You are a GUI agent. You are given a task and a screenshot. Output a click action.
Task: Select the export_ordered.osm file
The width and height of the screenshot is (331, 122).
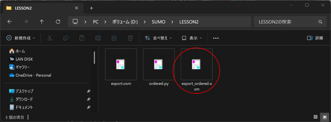(197, 70)
